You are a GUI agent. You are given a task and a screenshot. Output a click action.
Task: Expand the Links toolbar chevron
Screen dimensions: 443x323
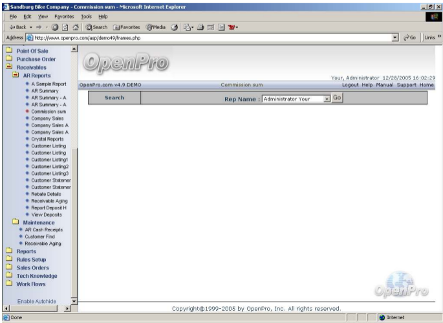click(439, 36)
